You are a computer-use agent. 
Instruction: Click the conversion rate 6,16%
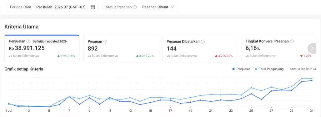click(253, 48)
